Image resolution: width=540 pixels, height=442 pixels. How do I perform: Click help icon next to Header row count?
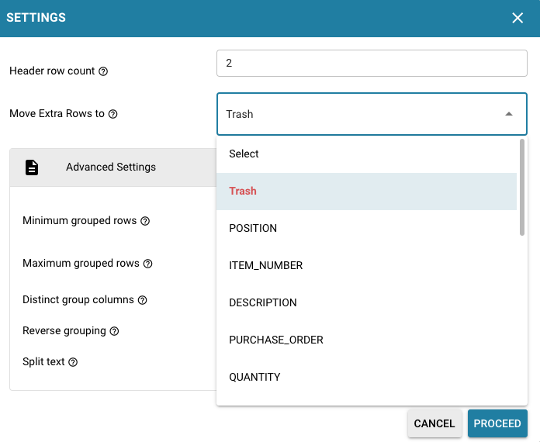[104, 71]
